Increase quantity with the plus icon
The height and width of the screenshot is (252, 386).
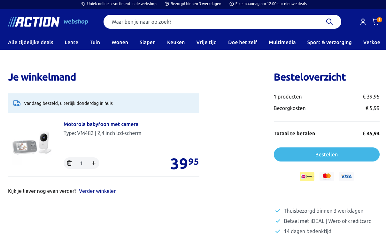94,163
